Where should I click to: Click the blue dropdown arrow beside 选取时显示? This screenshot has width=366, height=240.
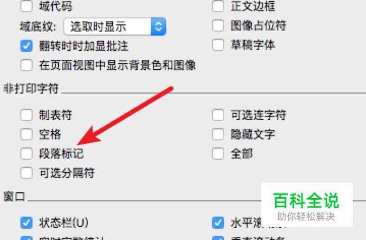click(x=159, y=26)
